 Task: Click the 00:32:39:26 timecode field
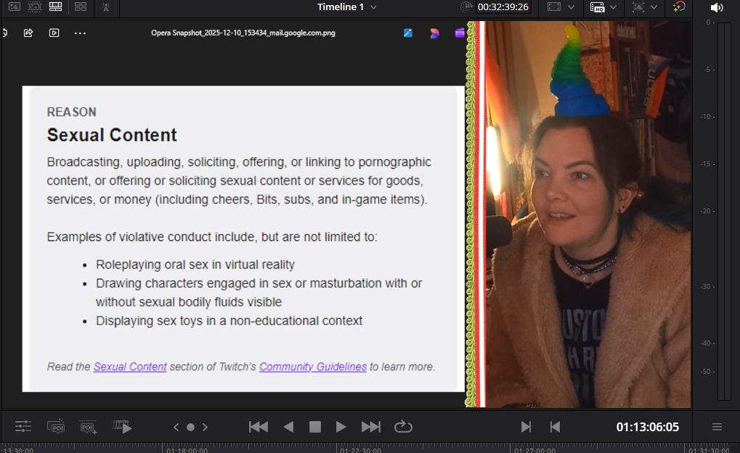(x=503, y=7)
